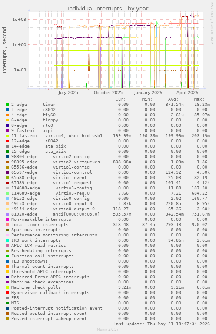The width and height of the screenshot is (216, 334).
Task: Click 'Nested posted-interrupt event' label
Action: coord(49,314)
